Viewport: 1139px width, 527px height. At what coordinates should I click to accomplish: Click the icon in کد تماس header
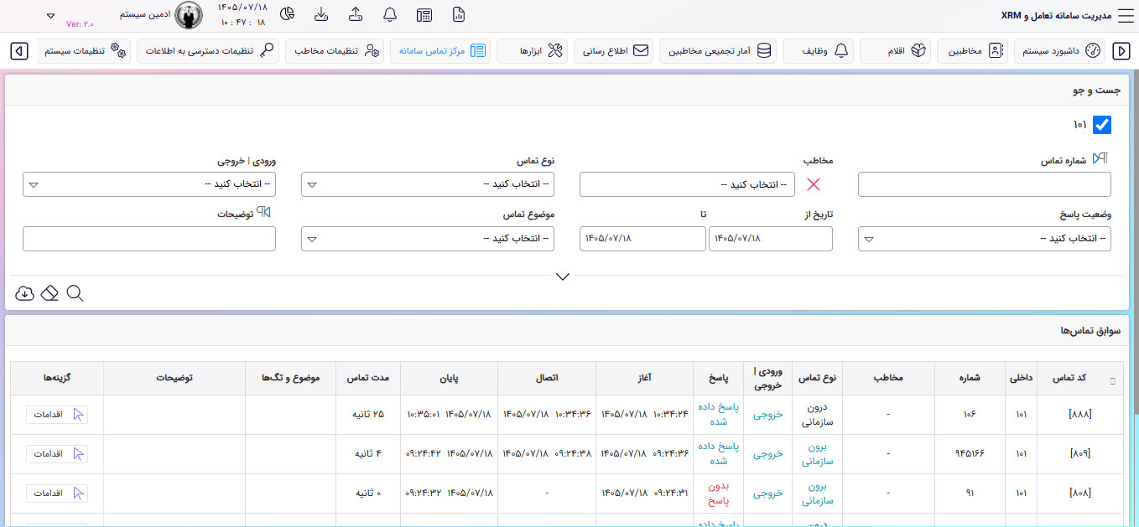1113,381
